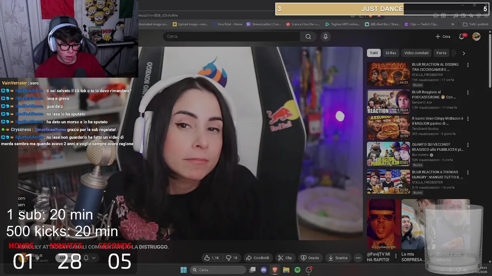Click channel name TanzGrand Studios
This screenshot has height=276, width=492.
pyautogui.click(x=425, y=129)
